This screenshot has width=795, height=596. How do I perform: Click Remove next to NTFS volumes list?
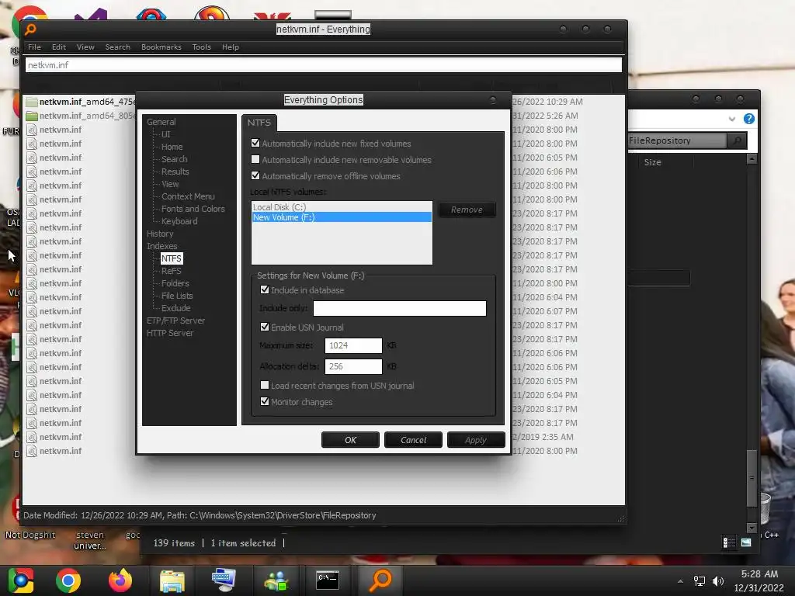tap(467, 210)
